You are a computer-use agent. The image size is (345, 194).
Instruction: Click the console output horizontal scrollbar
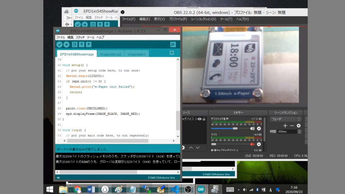click(98, 172)
